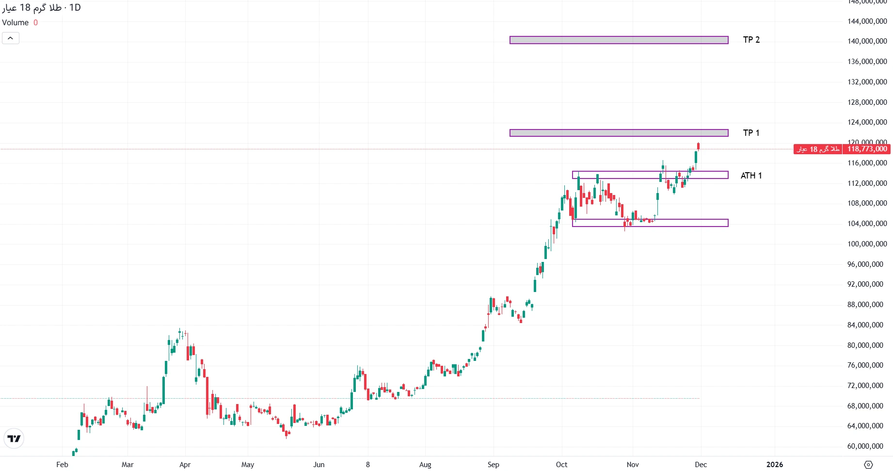This screenshot has height=471, width=893.
Task: Click the Volume value 0 in legend
Action: coord(35,23)
